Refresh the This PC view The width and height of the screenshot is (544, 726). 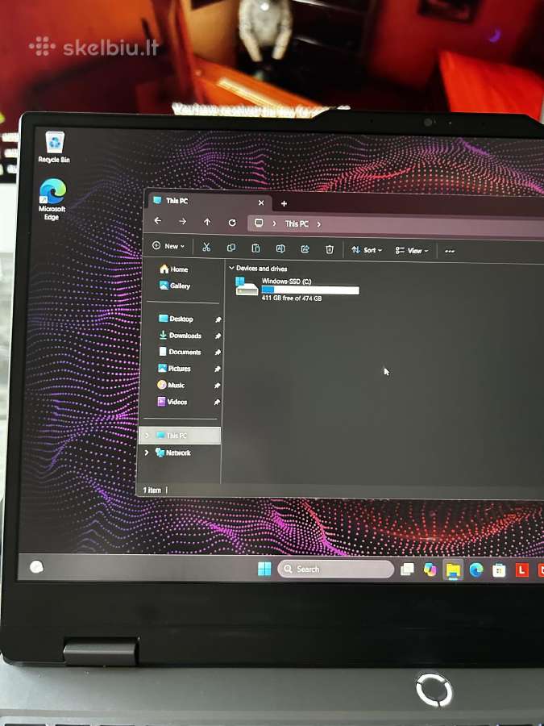point(232,223)
